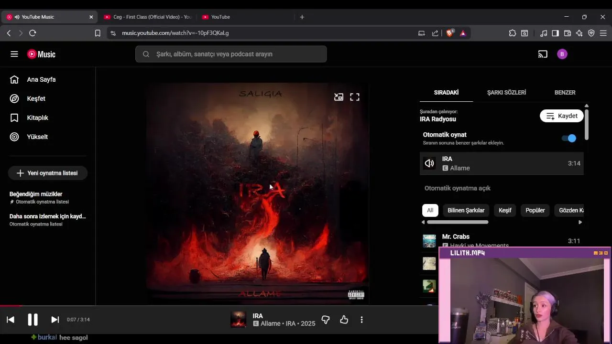The width and height of the screenshot is (612, 344).
Task: Select currently playing IRA queue item
Action: pyautogui.click(x=502, y=163)
